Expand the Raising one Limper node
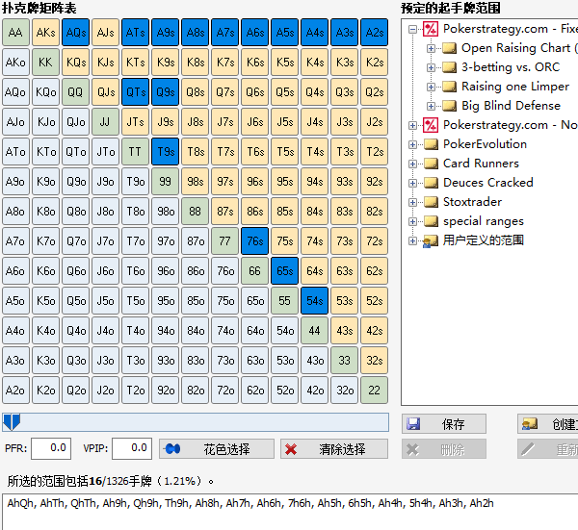This screenshot has width=578, height=530. [431, 87]
